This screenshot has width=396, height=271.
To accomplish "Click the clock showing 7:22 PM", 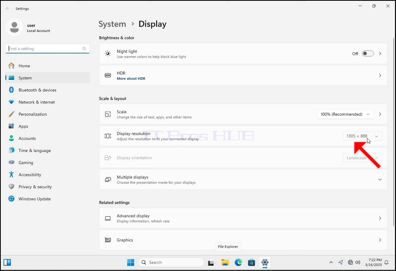I will coord(373,263).
